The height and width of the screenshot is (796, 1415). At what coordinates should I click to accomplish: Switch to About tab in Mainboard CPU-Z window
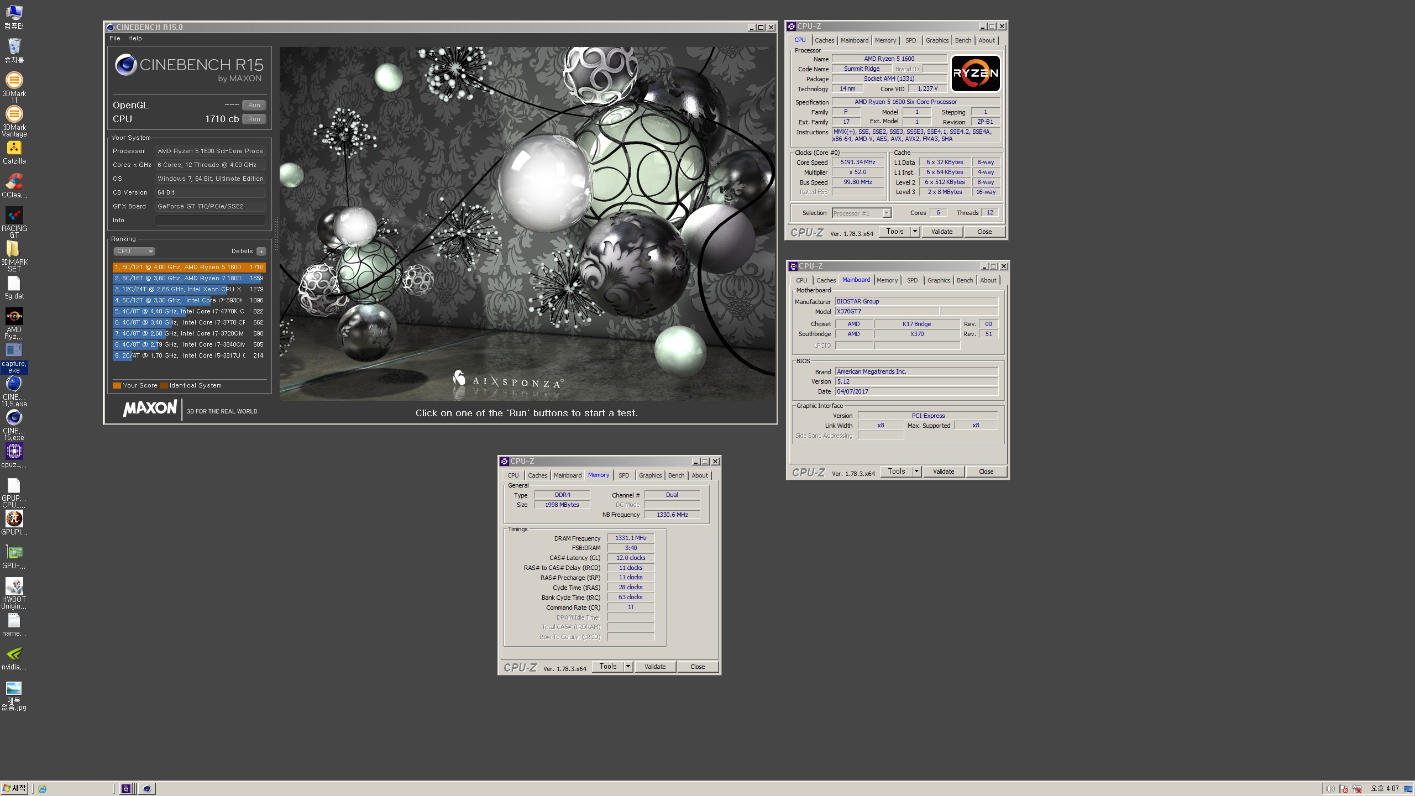coord(988,280)
